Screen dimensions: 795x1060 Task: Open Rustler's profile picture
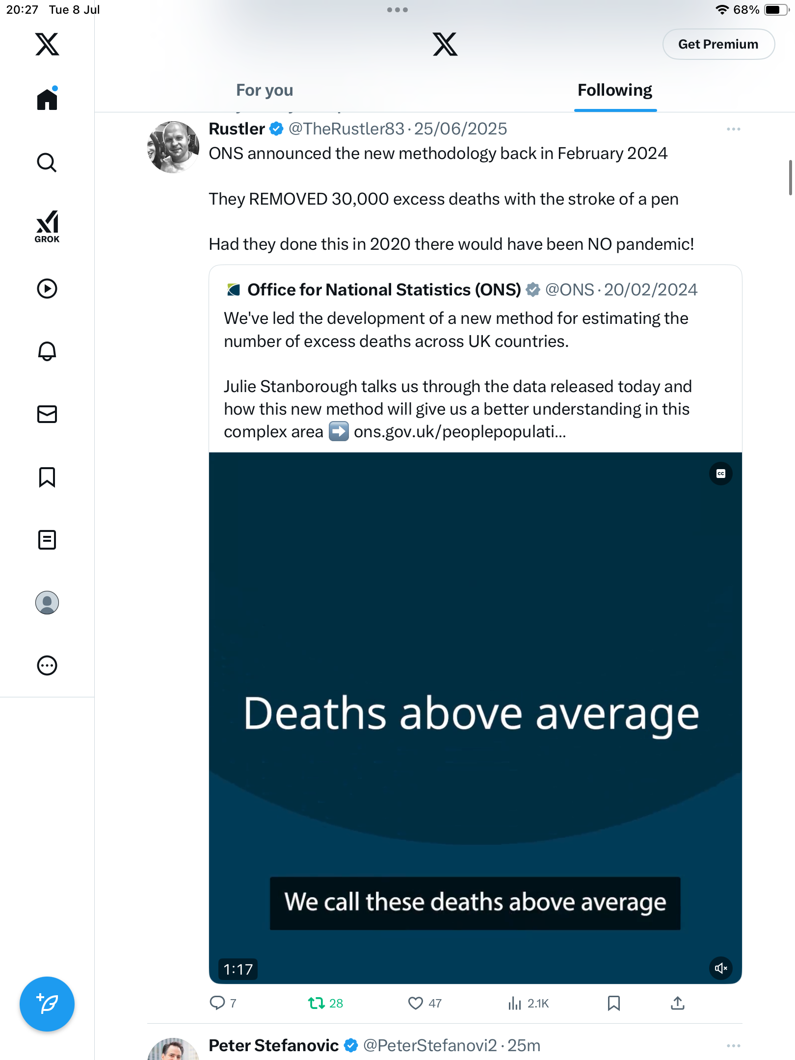[173, 147]
